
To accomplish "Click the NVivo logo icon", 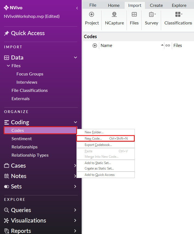I will 6,8.
